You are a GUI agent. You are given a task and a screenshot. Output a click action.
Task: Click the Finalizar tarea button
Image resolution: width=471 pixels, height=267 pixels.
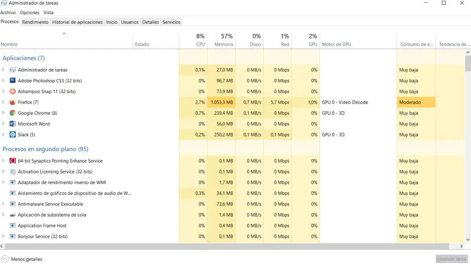pyautogui.click(x=451, y=259)
